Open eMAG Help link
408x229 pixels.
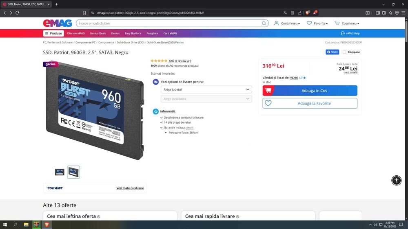point(350,33)
